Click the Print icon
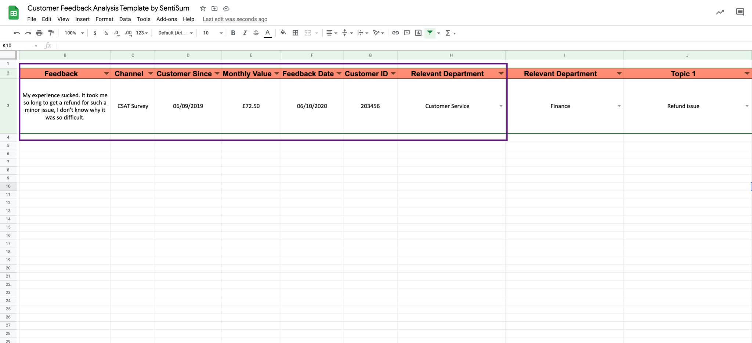The width and height of the screenshot is (752, 343). [x=39, y=33]
